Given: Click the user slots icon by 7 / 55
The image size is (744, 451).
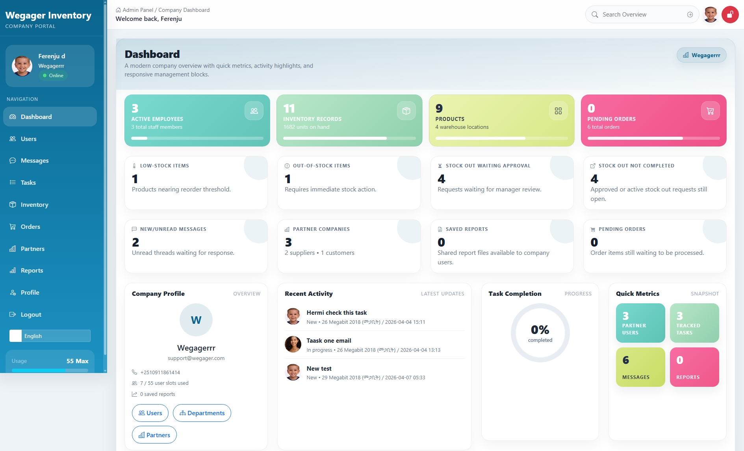Looking at the screenshot, I should (x=134, y=383).
